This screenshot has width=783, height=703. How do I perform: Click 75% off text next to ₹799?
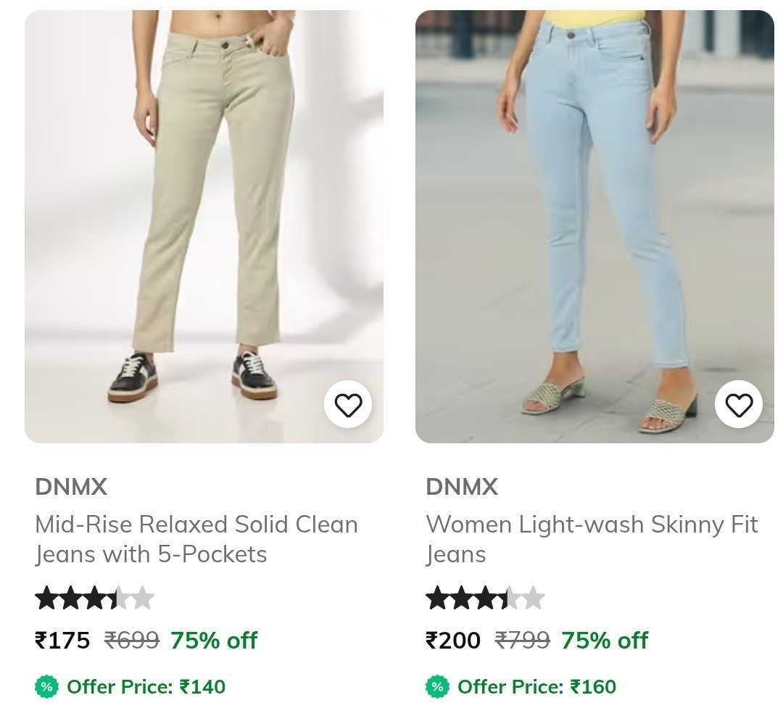tap(605, 640)
